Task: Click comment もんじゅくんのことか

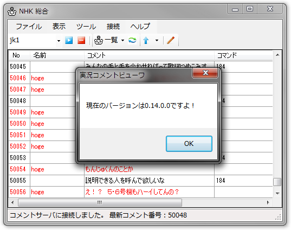Action: [x=109, y=169]
